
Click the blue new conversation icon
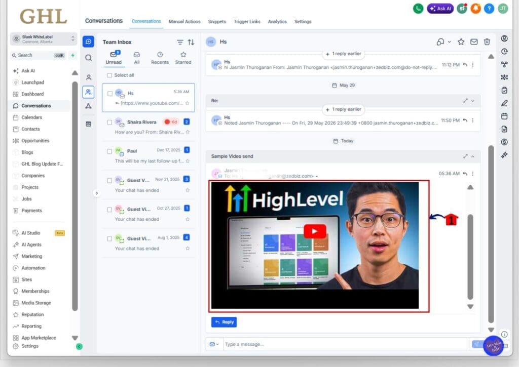click(88, 42)
